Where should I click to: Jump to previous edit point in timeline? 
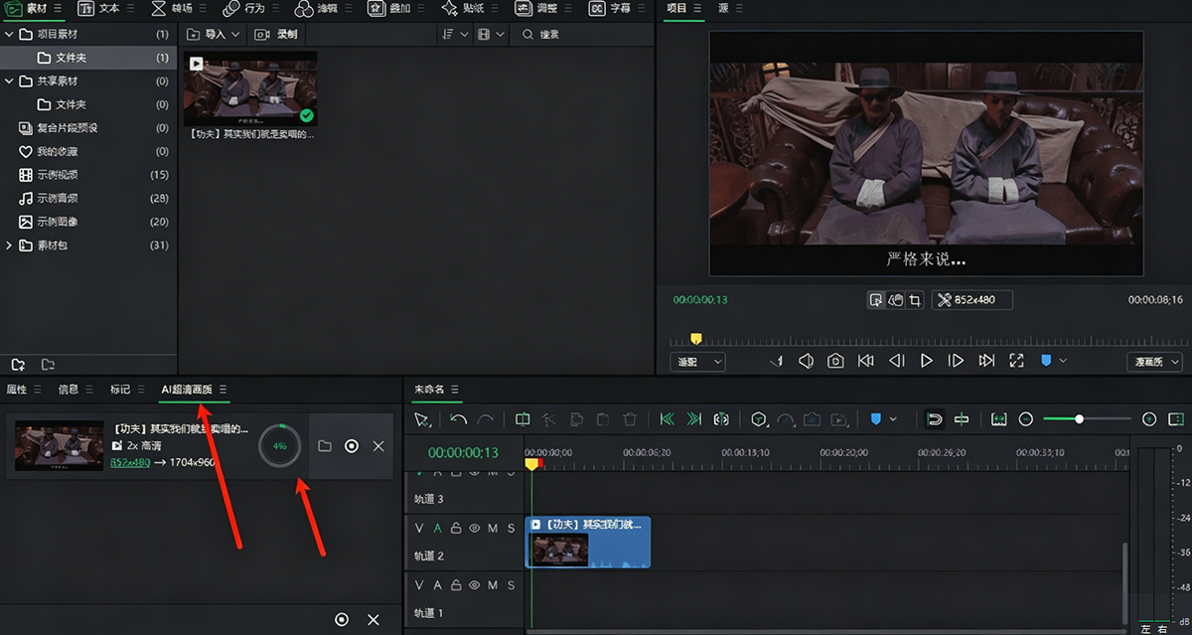667,419
